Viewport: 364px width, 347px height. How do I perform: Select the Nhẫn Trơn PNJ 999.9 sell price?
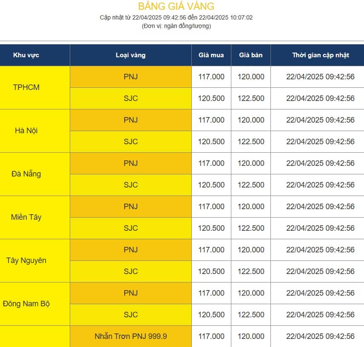click(x=251, y=336)
